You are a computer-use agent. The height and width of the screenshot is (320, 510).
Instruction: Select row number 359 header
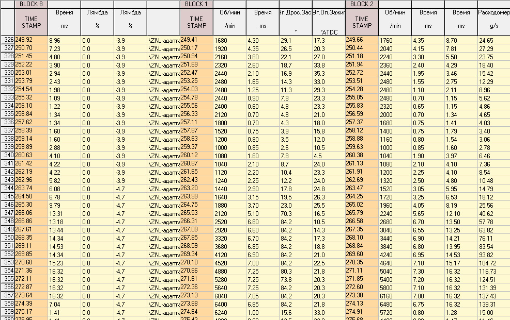coord(7,312)
